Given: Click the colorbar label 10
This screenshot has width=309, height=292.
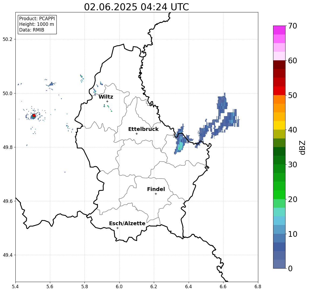Looking at the screenshot, I should click(x=293, y=234).
